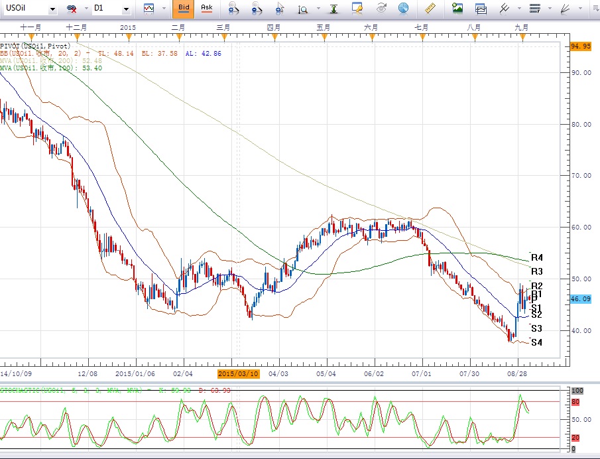Expand the Fibonacci tool dropdown arrow
The image size is (600, 459).
point(550,9)
